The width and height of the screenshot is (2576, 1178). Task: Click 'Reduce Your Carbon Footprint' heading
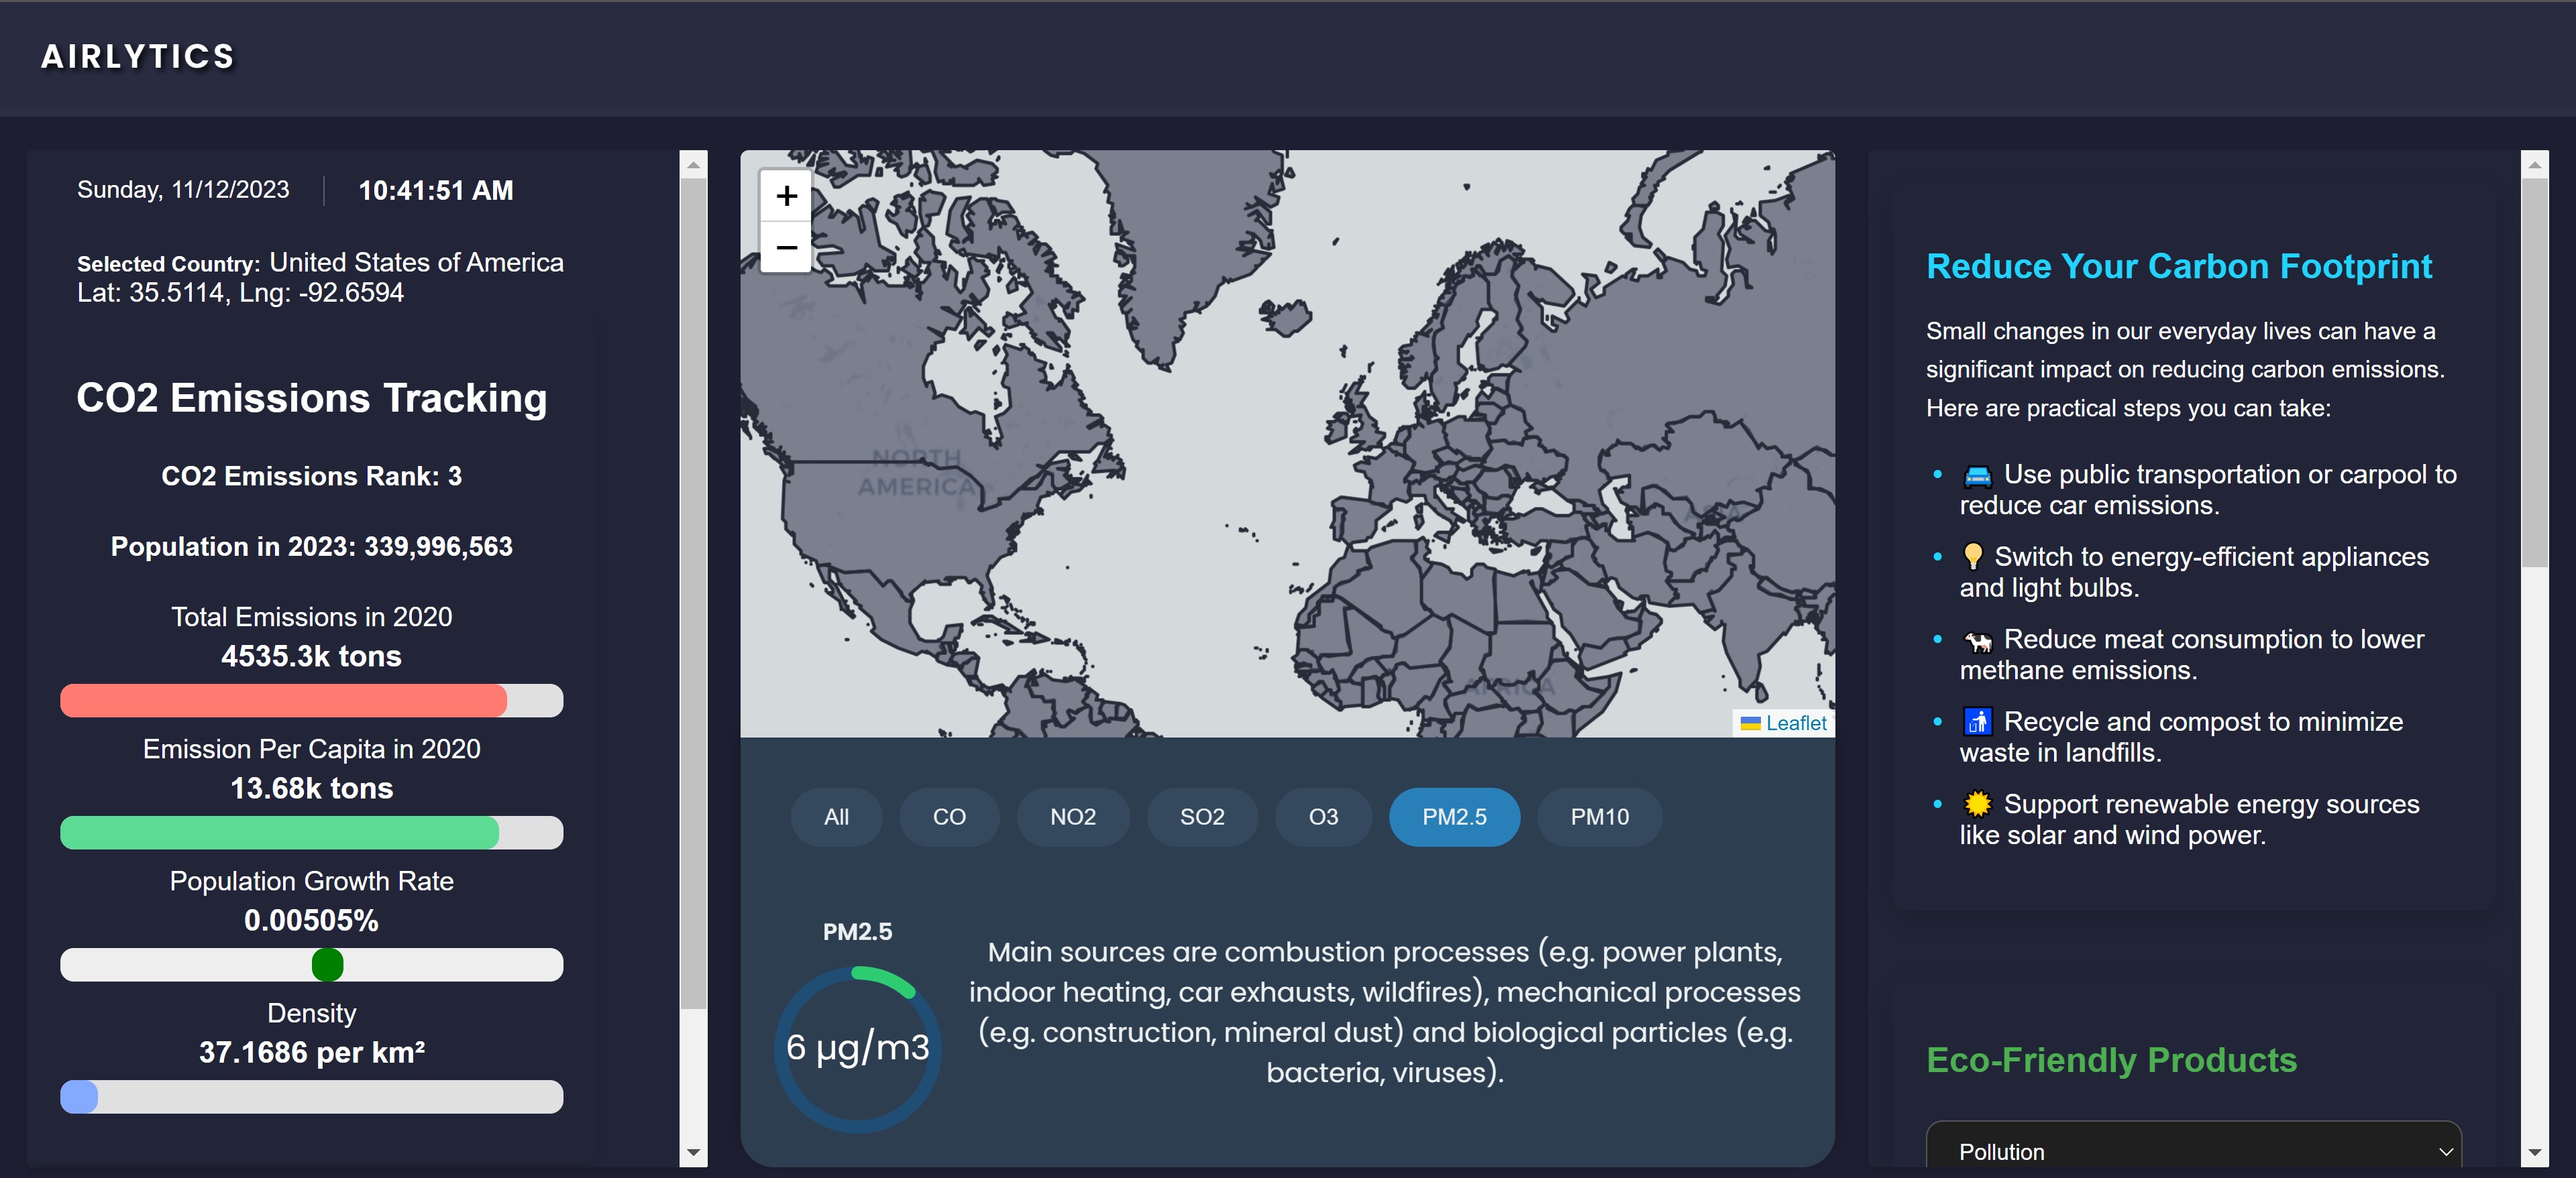pos(2179,267)
